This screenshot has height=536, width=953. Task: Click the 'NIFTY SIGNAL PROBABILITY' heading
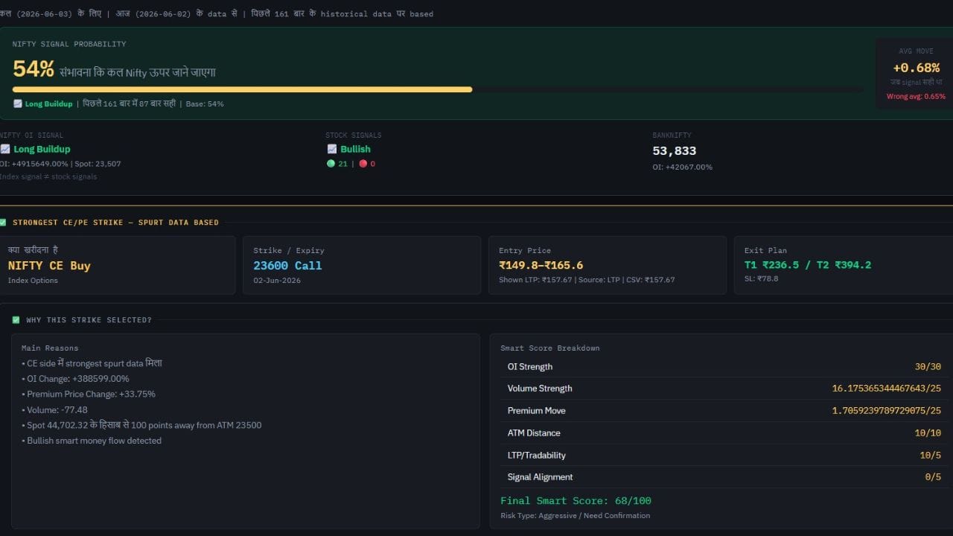point(69,44)
